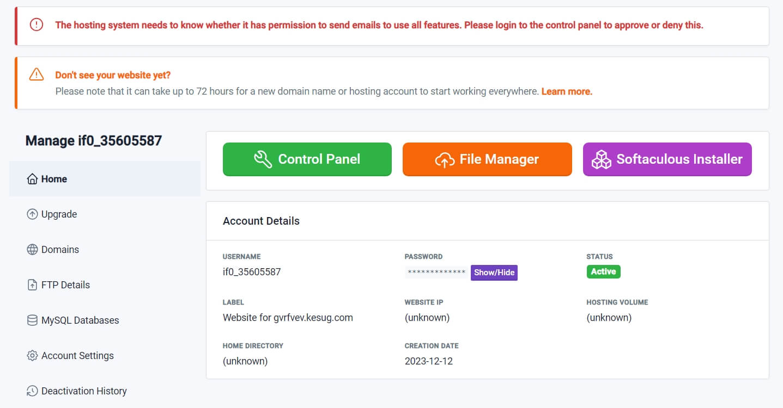Follow the Learn more link
783x408 pixels.
[x=567, y=91]
